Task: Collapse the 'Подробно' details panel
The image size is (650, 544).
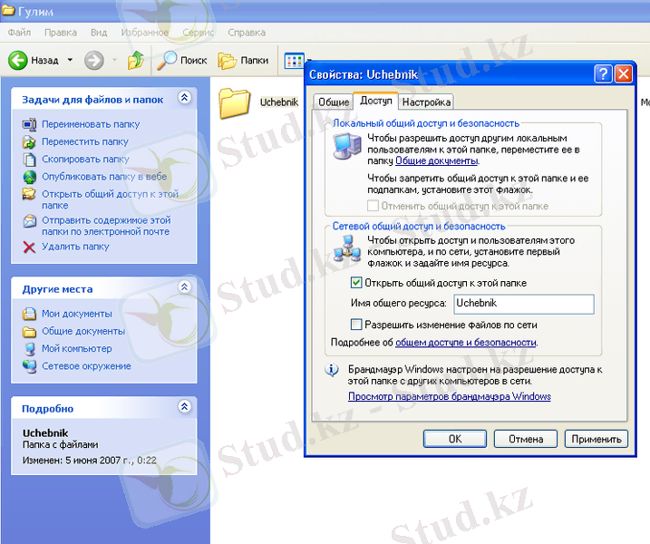Action: point(184,406)
